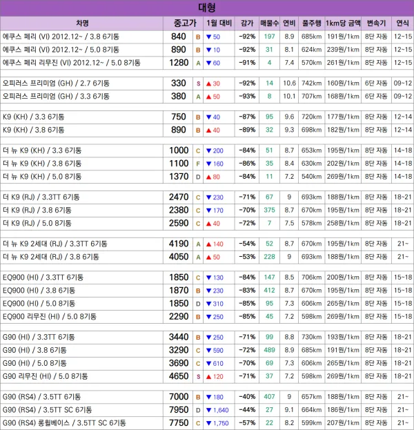Image resolution: width=414 pixels, height=430 pixels.
Task: Select the 대형 category title bar
Action: [206, 8]
